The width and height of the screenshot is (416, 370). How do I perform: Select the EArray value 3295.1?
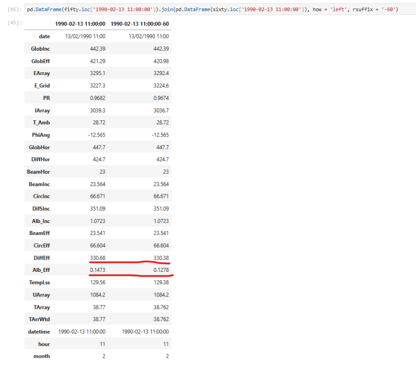point(98,73)
